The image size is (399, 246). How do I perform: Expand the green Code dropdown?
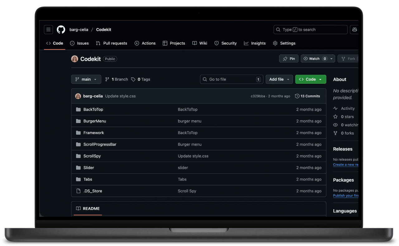tap(310, 79)
